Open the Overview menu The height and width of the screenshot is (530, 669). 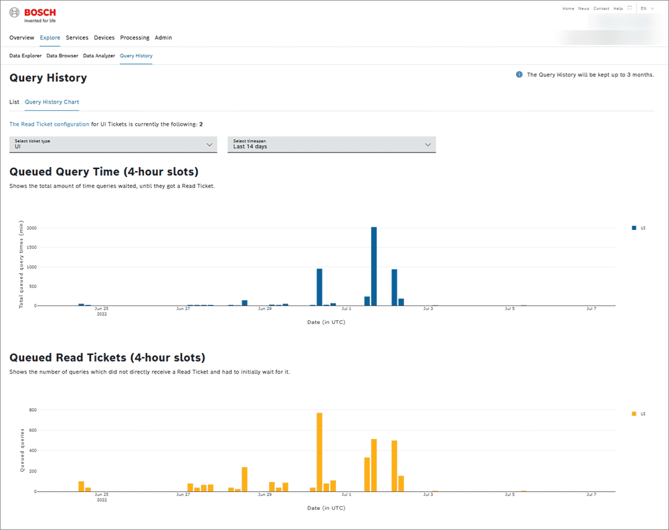click(x=21, y=38)
